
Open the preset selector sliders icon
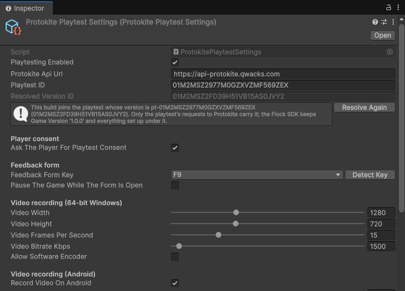pos(384,22)
